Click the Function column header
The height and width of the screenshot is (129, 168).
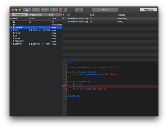[122, 15]
